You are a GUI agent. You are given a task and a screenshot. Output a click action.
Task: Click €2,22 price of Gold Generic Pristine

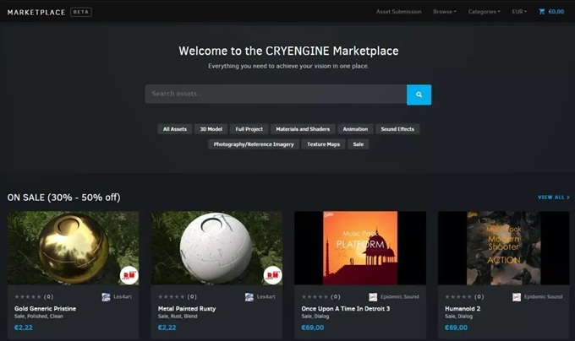pyautogui.click(x=24, y=327)
